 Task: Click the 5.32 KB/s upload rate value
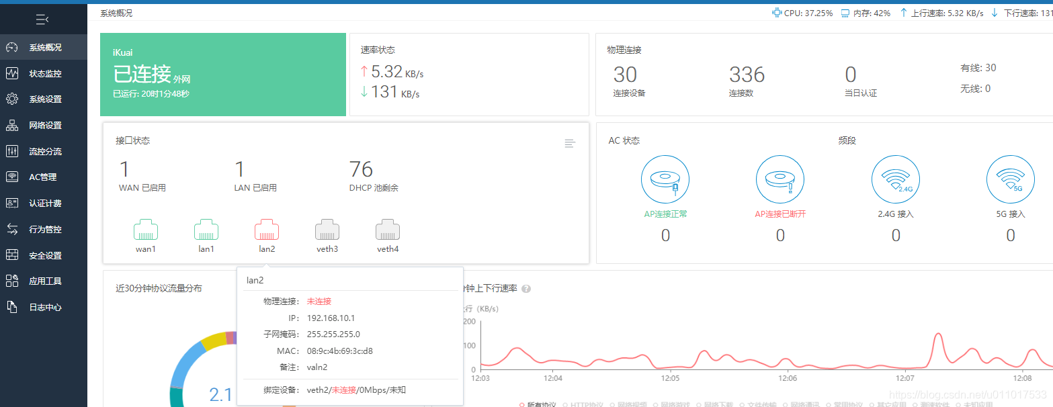click(392, 72)
